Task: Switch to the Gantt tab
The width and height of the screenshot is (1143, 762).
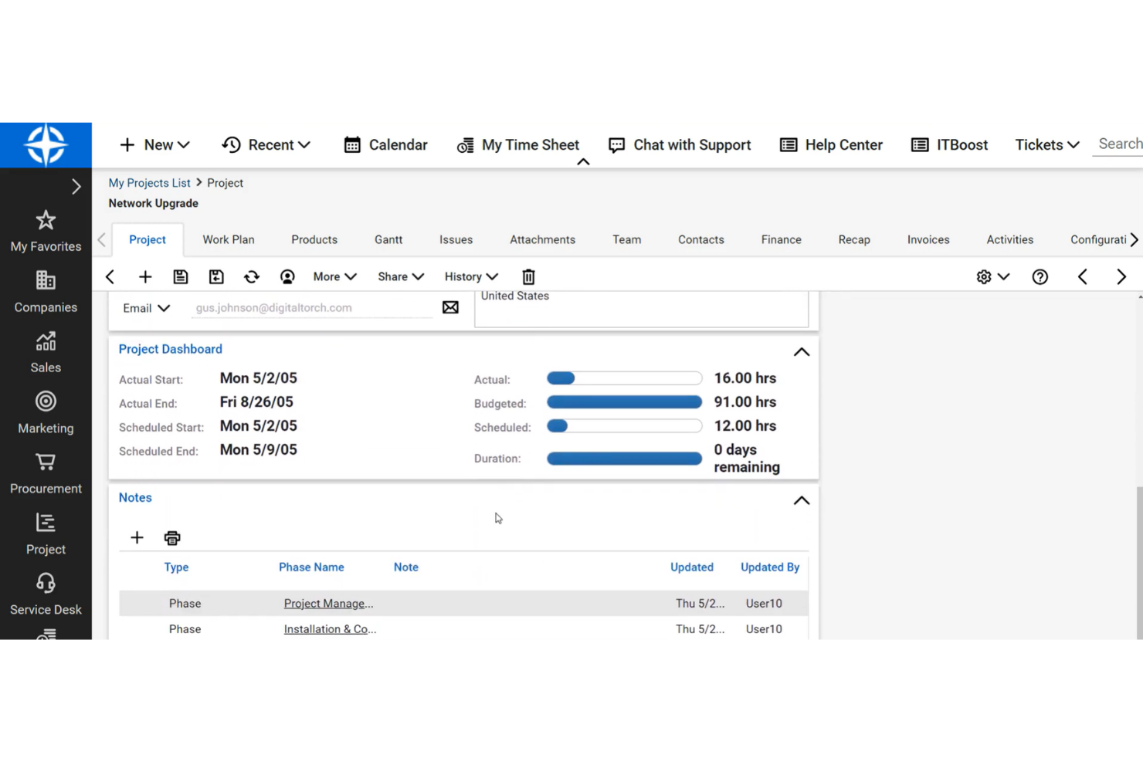Action: (388, 239)
